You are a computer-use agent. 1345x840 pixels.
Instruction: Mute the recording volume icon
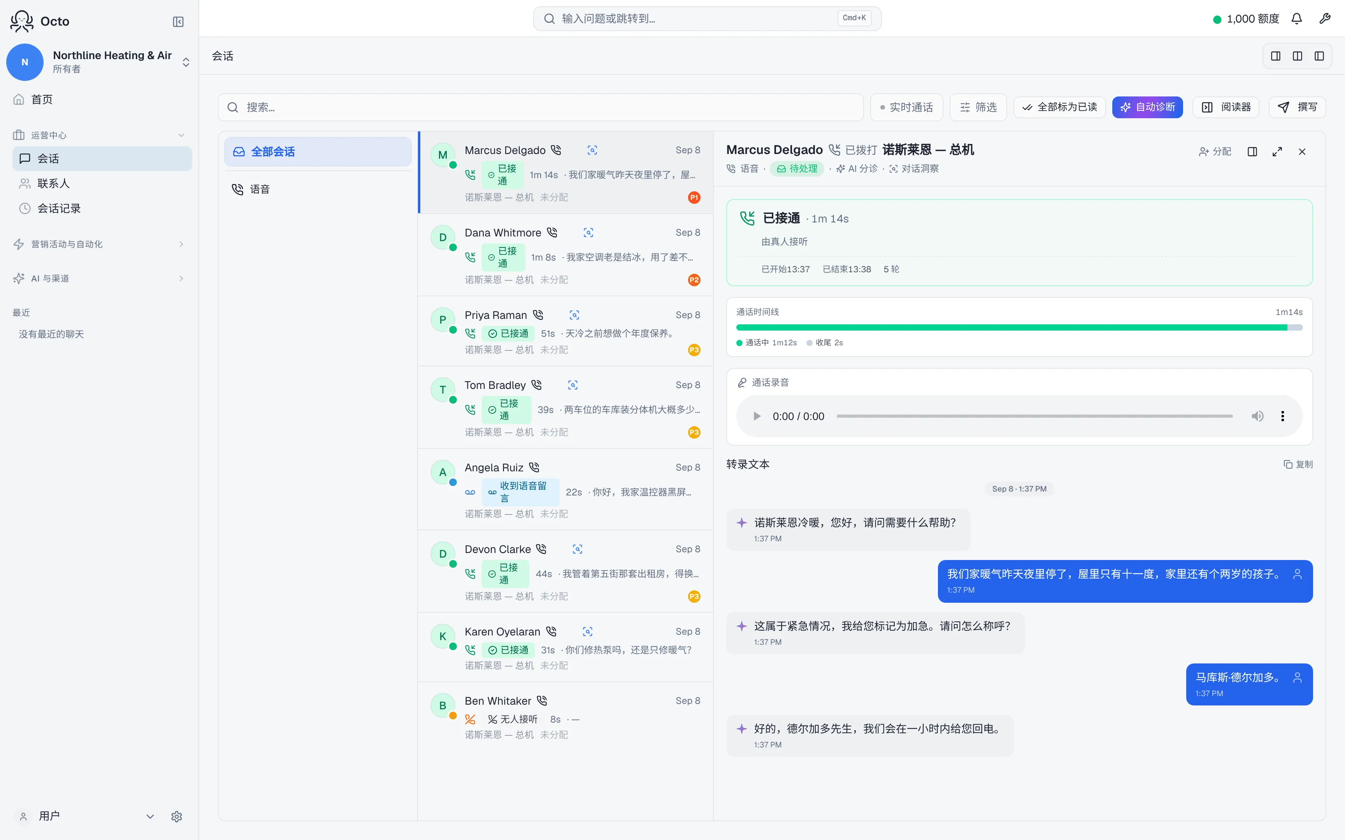(1257, 416)
